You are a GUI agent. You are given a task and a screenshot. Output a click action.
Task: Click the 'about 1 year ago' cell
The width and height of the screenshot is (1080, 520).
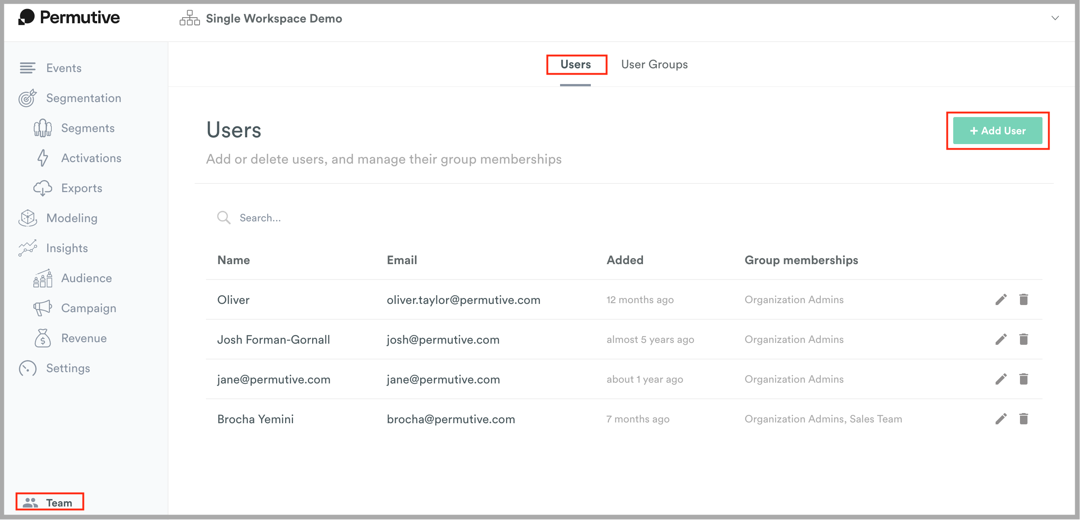click(644, 380)
